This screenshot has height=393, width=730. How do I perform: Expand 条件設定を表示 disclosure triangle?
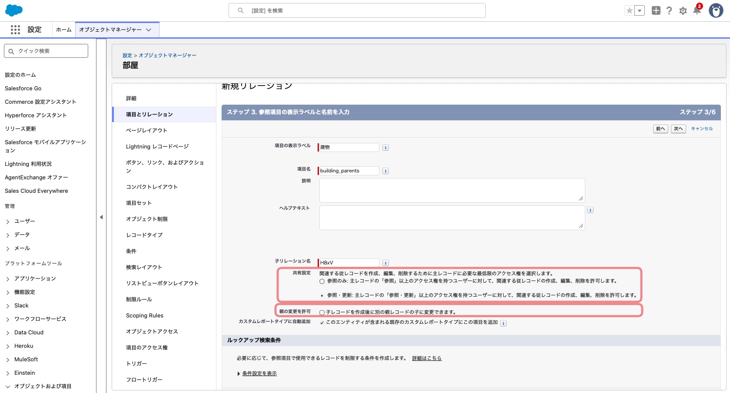pyautogui.click(x=239, y=374)
